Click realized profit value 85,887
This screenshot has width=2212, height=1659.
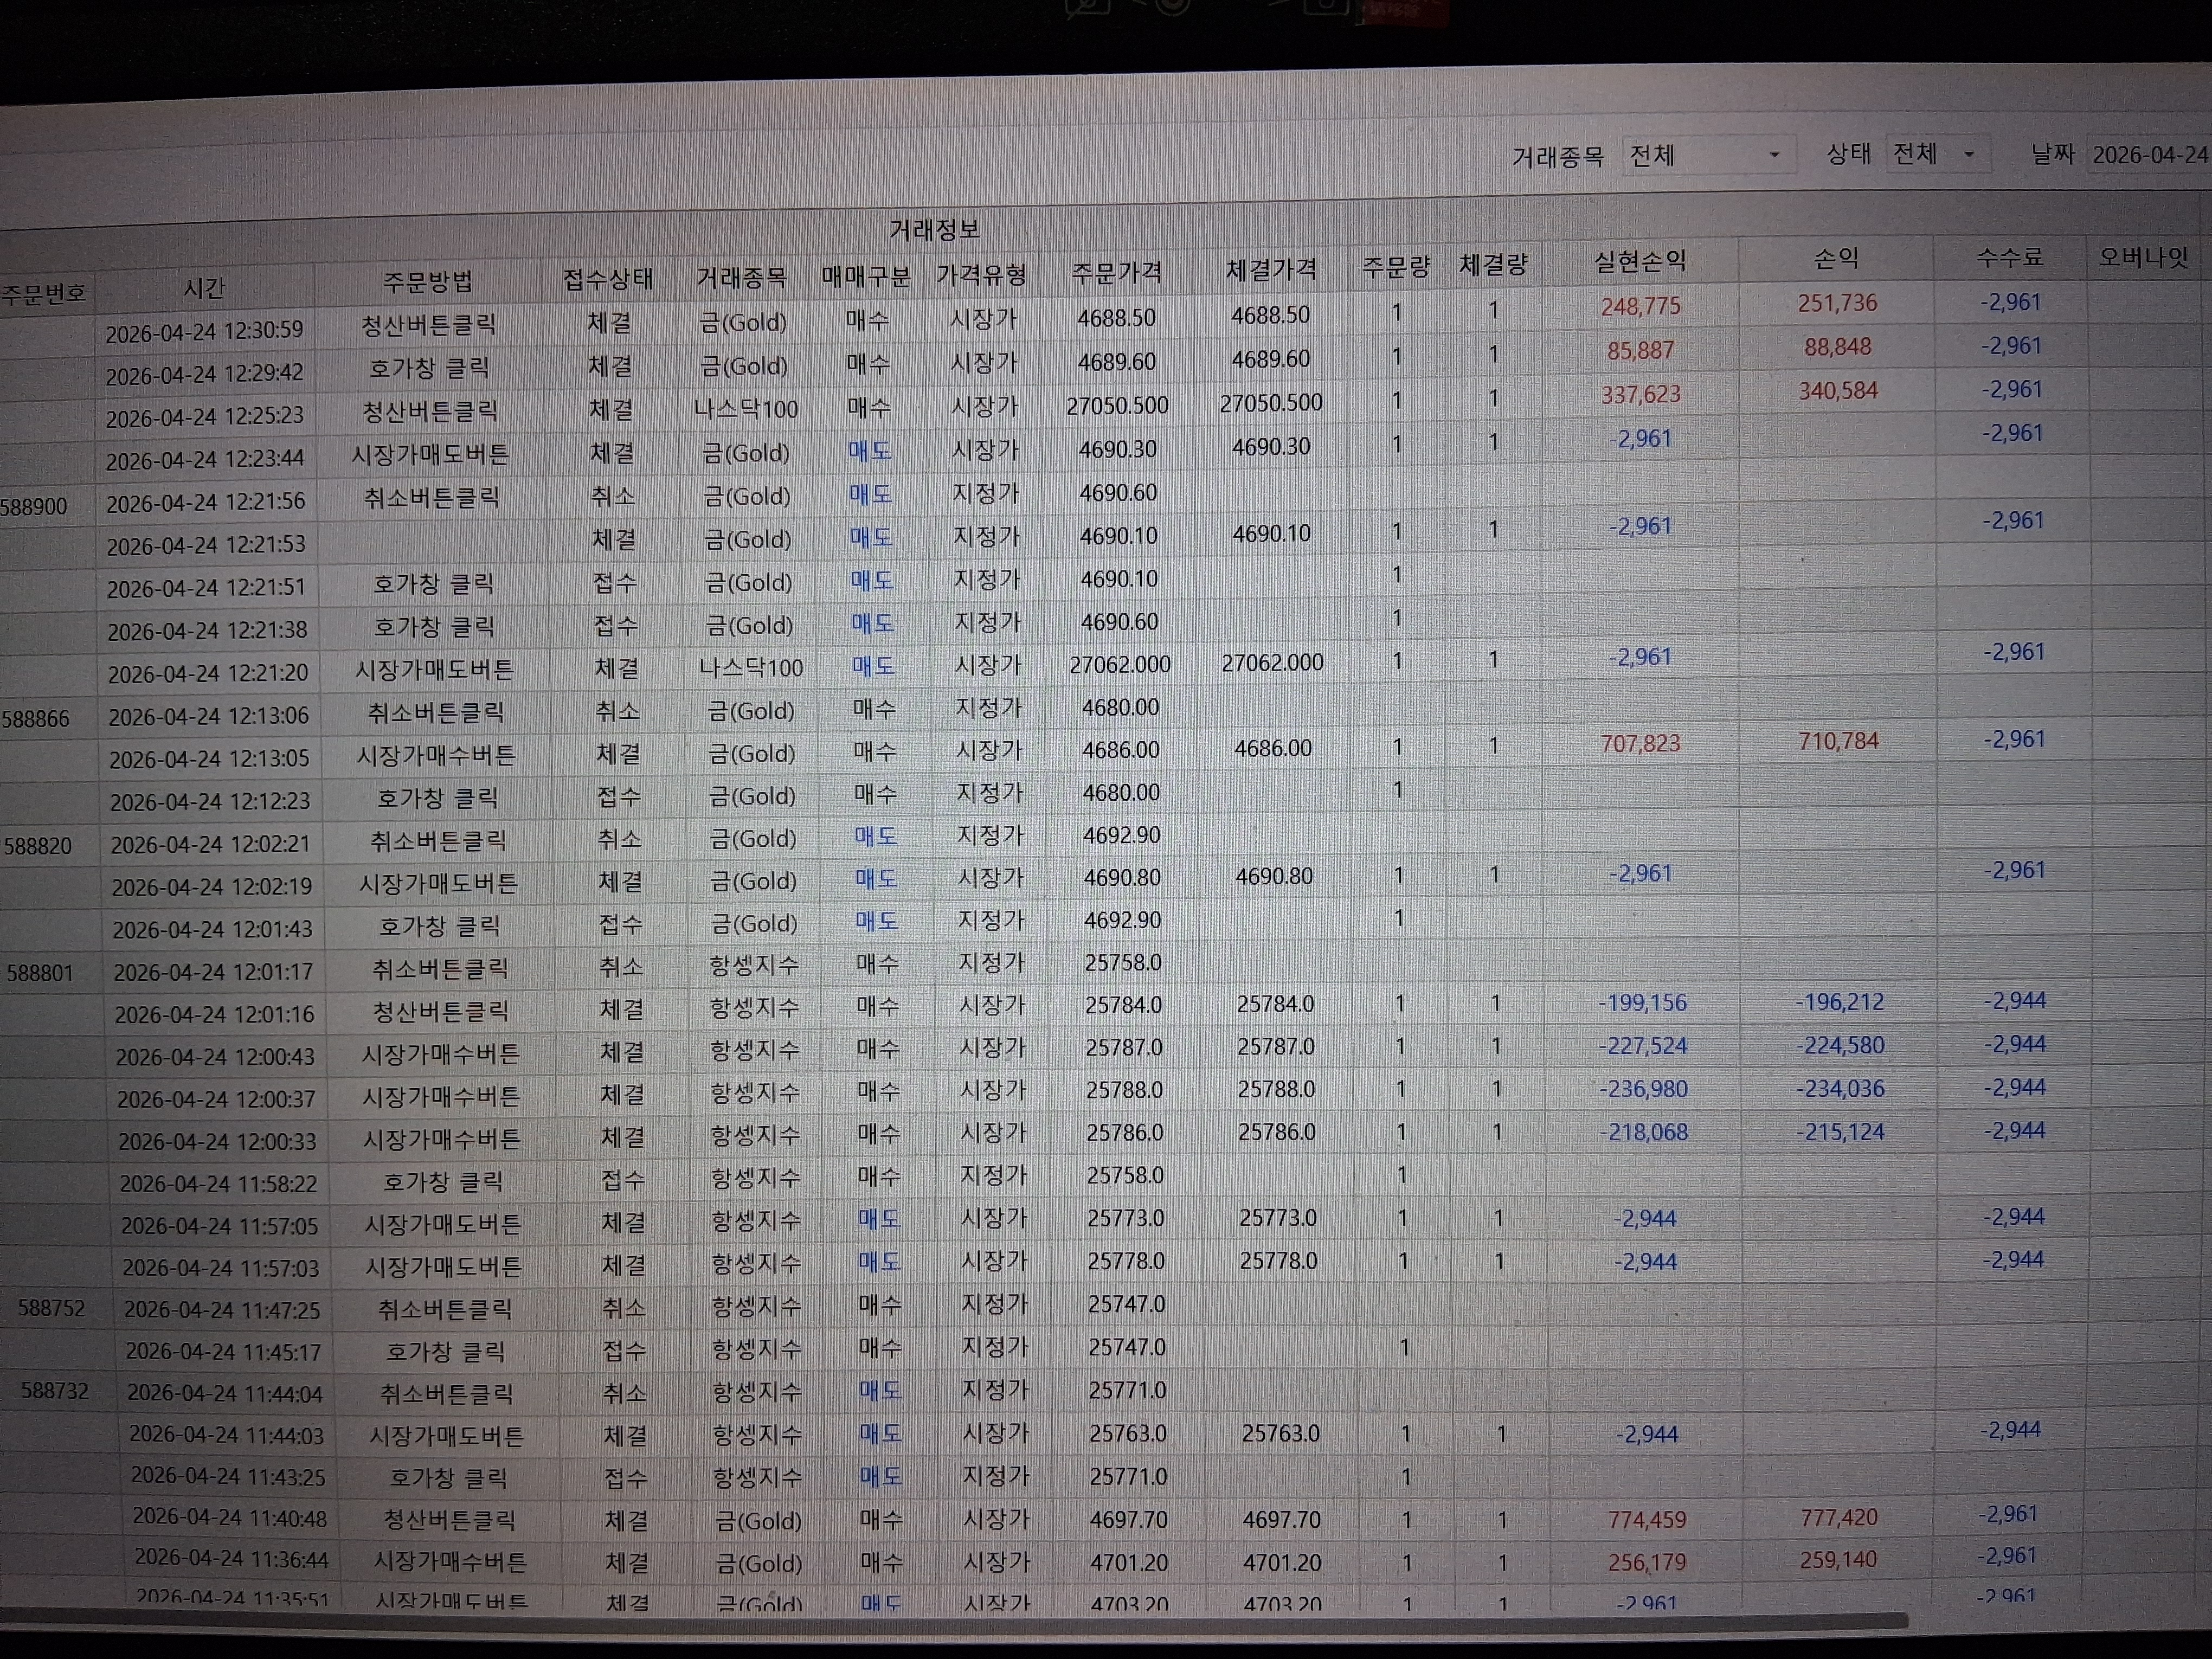(1640, 350)
